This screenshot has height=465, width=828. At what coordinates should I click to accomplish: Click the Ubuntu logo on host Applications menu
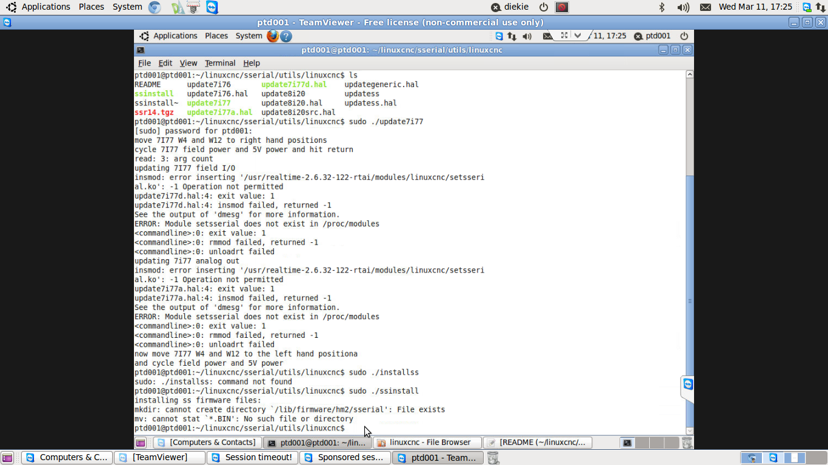(12, 7)
